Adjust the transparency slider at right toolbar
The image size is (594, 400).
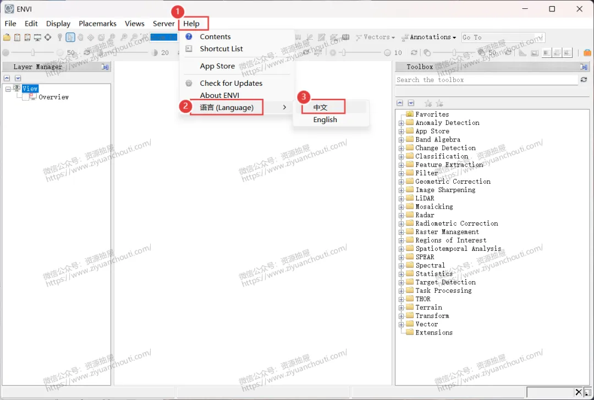point(455,53)
